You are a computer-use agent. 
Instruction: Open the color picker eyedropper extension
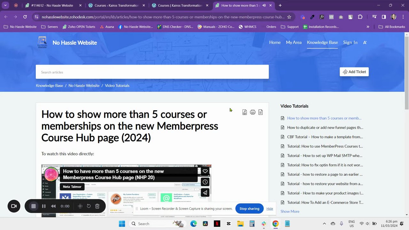point(313,17)
